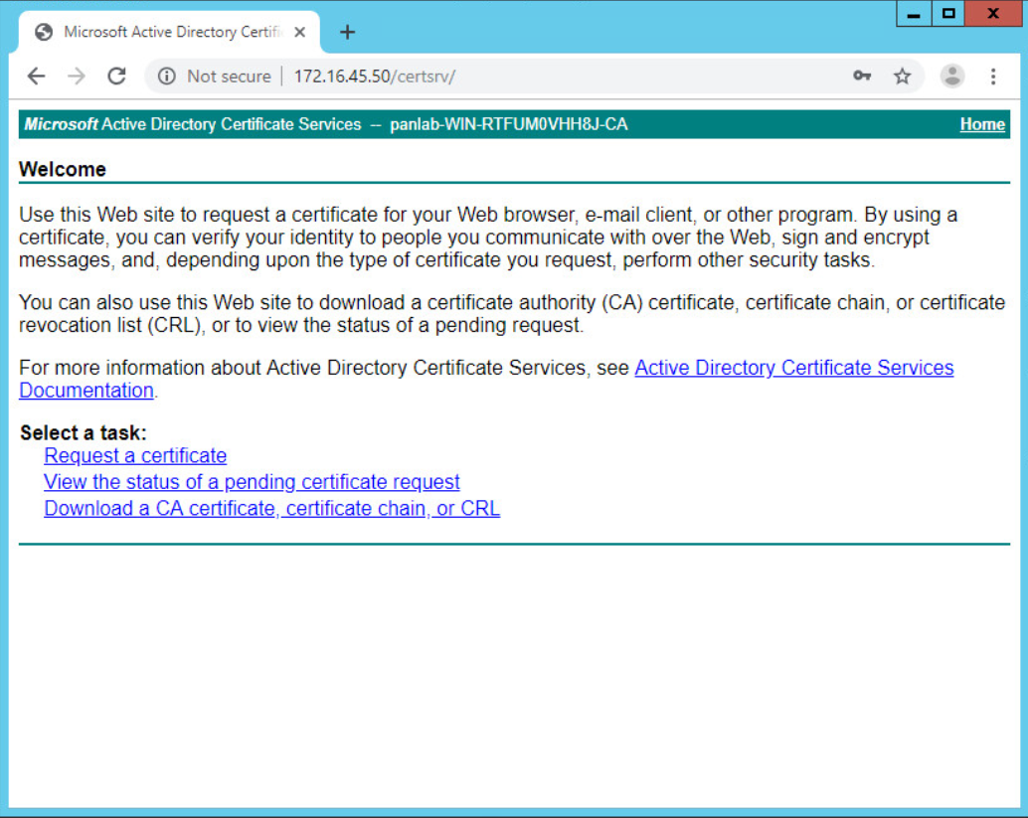Open the Request a certificate link

tap(135, 455)
